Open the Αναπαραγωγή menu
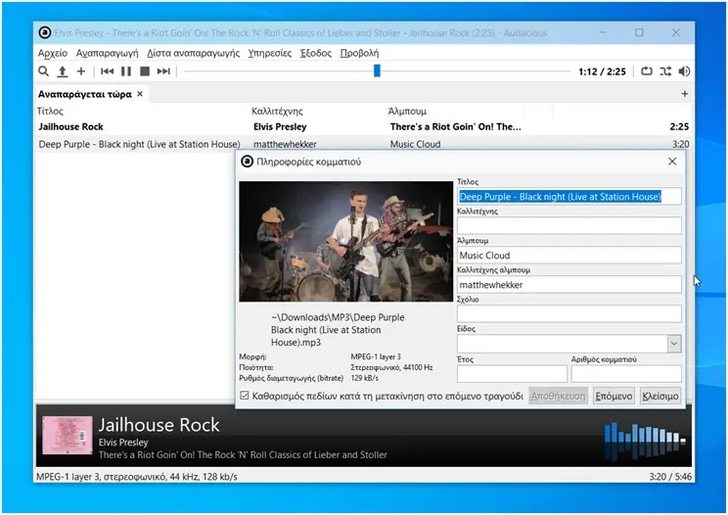Screen dimensions: 728x515 108,53
